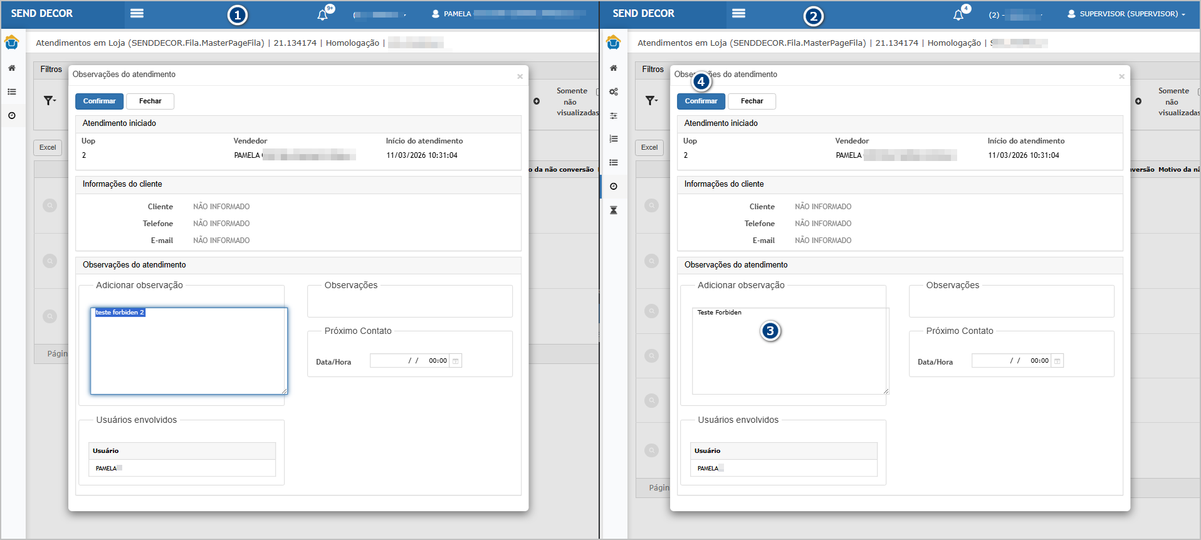Expand the funnel filter dropdown in PAMELA's session
1201x540 pixels.
[50, 100]
